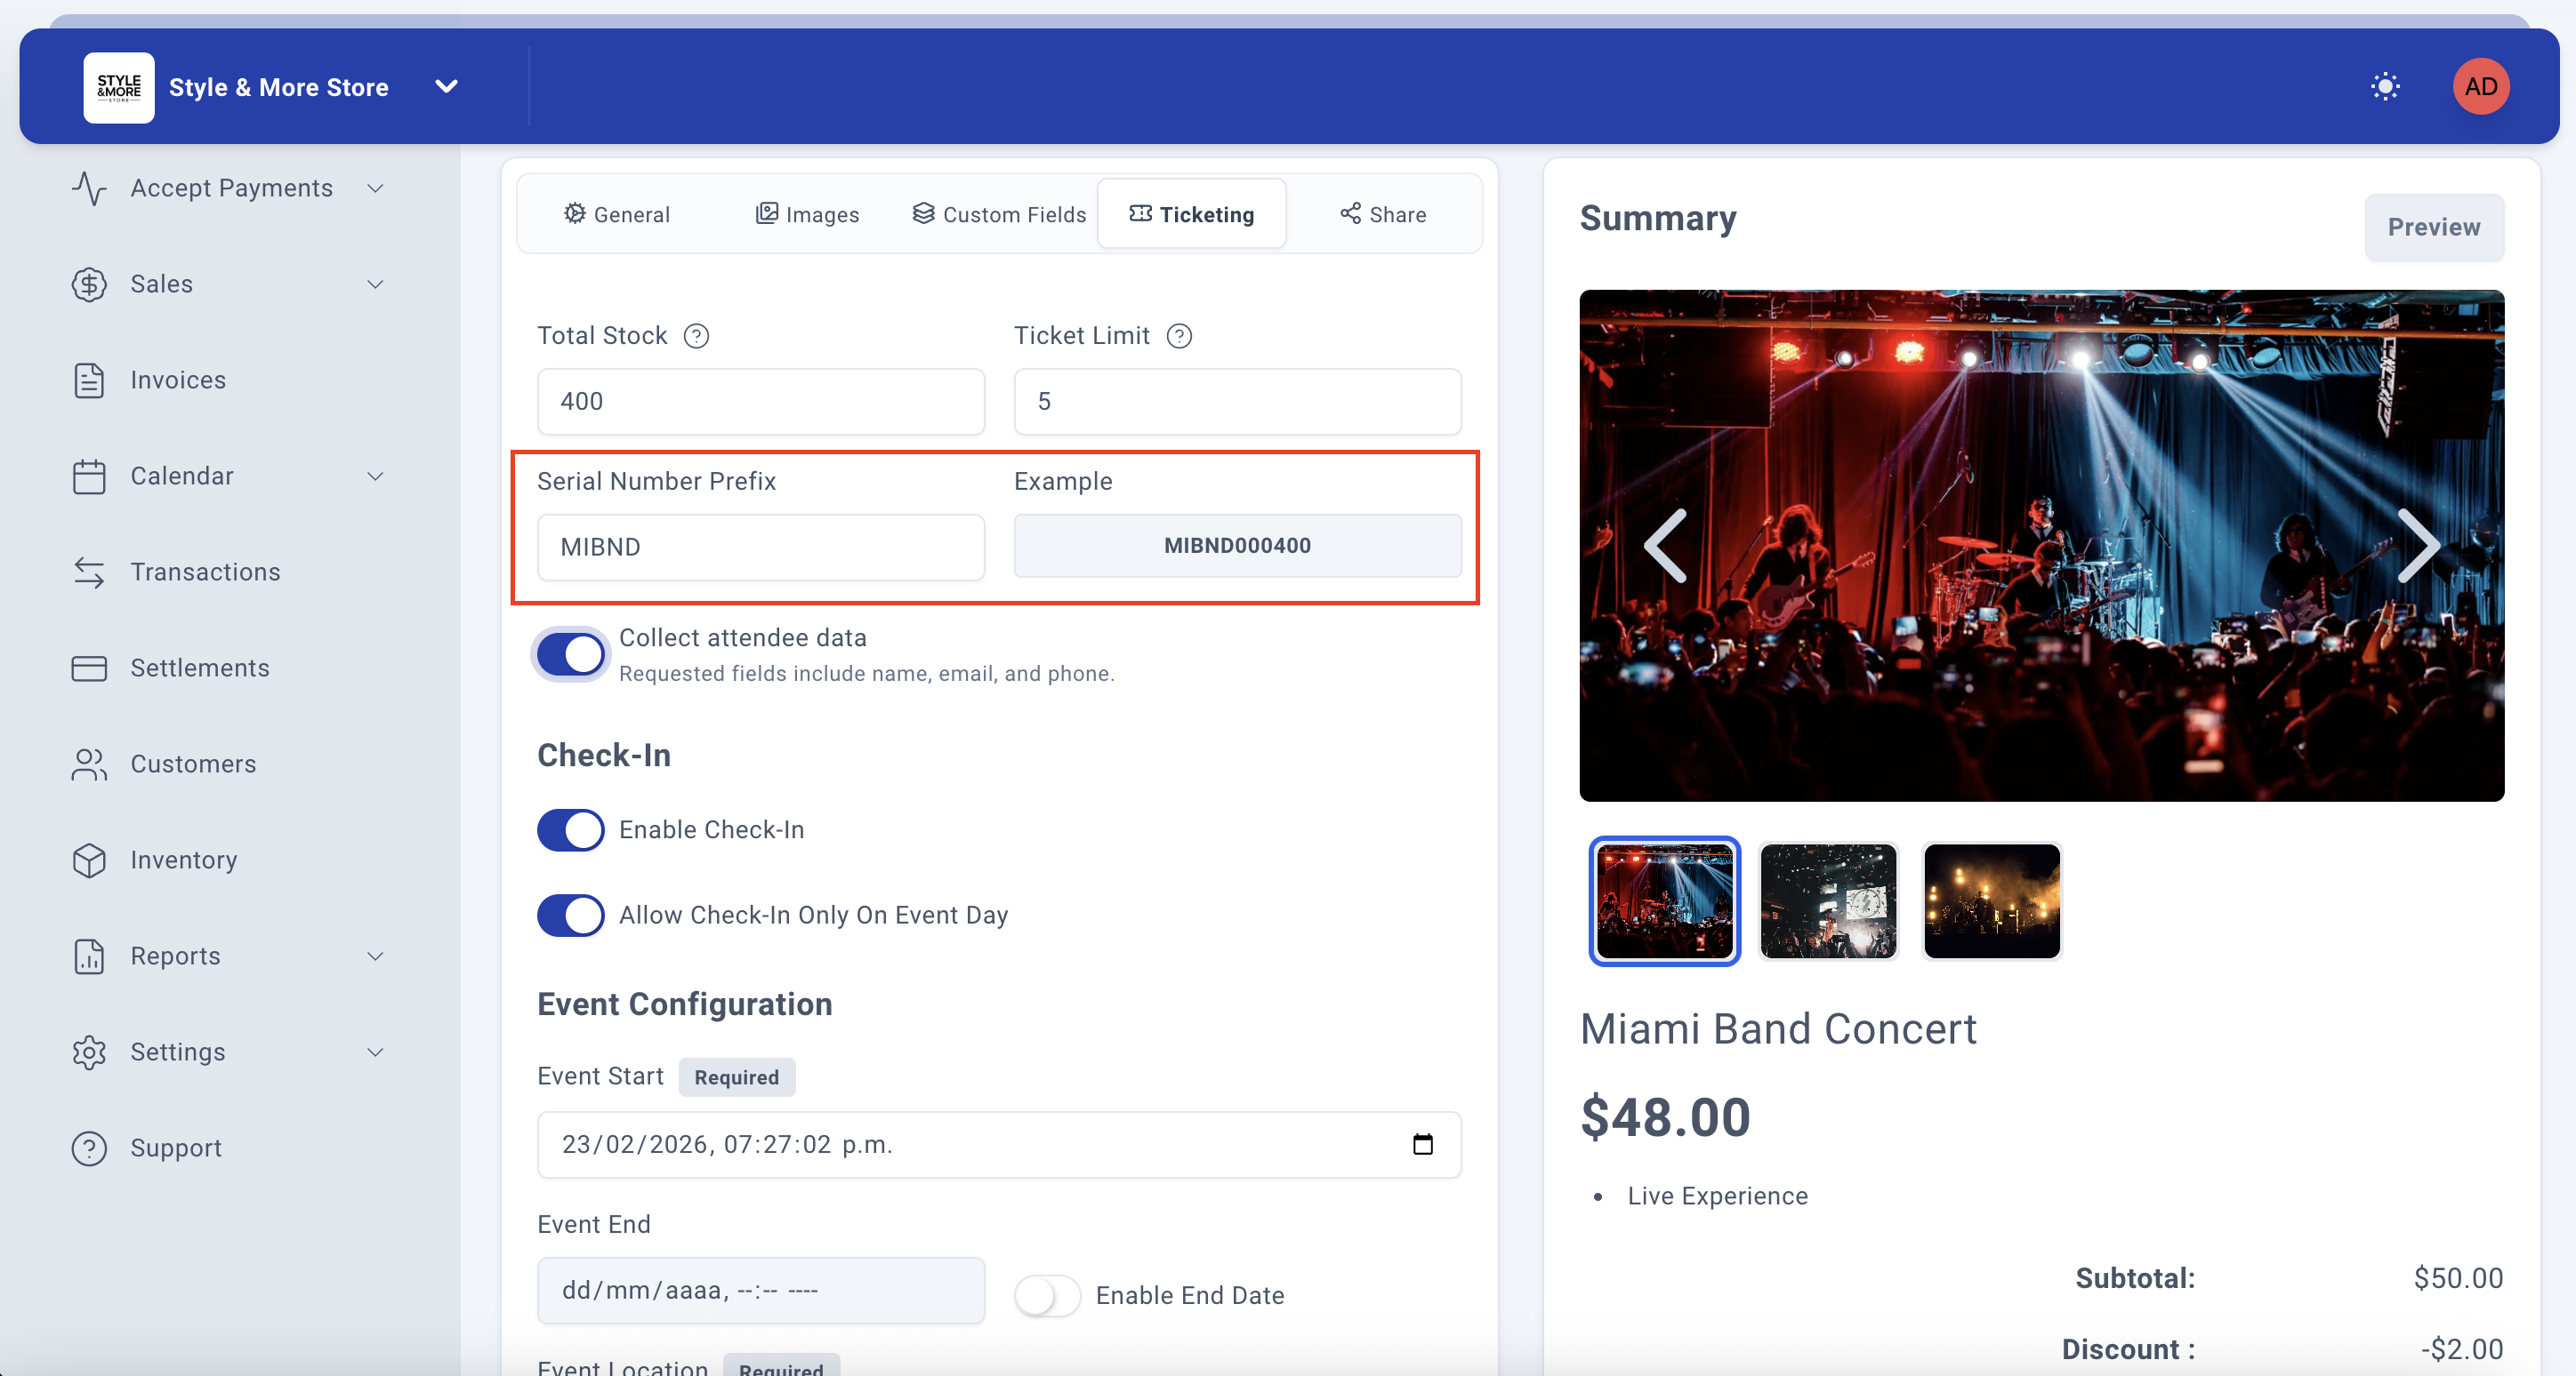
Task: Go to Transactions in the sidebar
Action: [205, 572]
